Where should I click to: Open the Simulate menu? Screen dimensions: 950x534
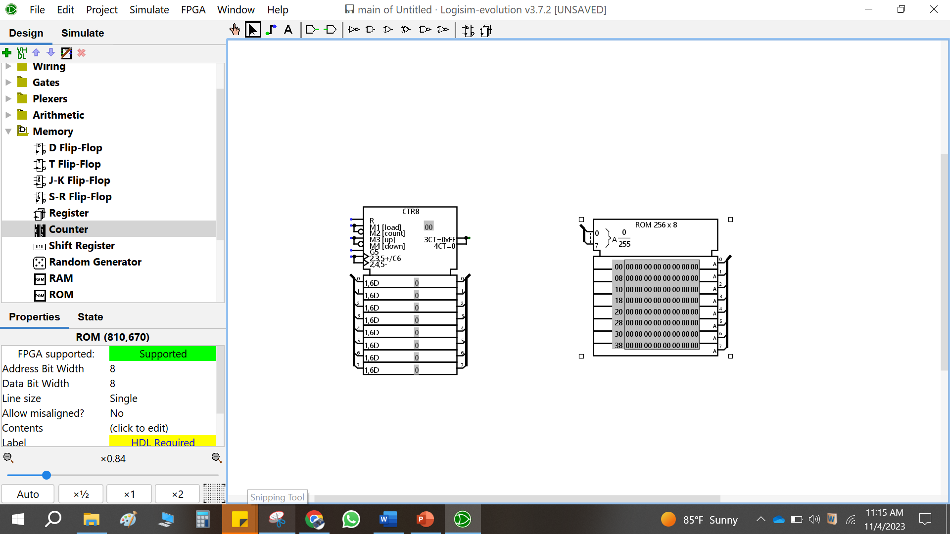pos(149,9)
